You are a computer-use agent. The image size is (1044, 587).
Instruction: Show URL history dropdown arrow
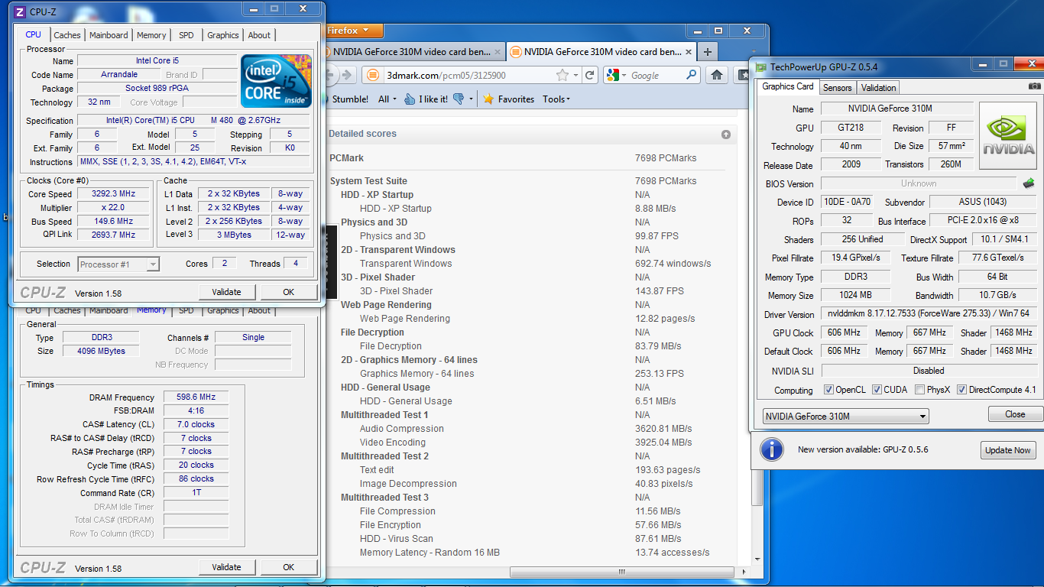click(x=575, y=75)
